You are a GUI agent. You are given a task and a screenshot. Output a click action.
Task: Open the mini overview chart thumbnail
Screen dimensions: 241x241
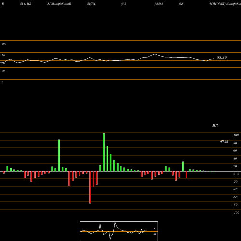pyautogui.click(x=119, y=231)
